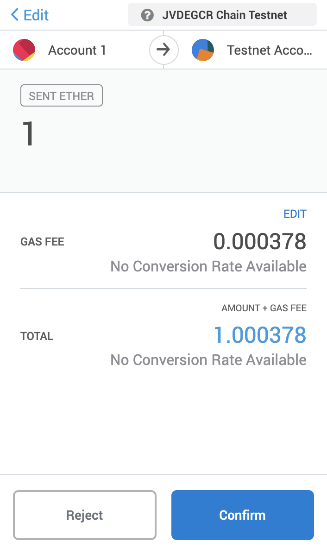Click the back chevron beside Edit

14,15
